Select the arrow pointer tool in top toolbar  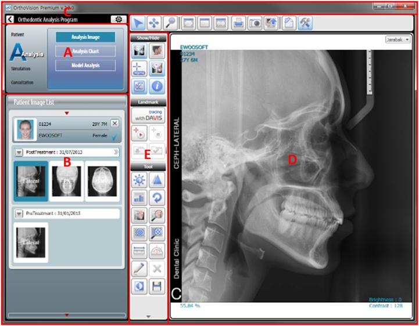[x=138, y=23]
